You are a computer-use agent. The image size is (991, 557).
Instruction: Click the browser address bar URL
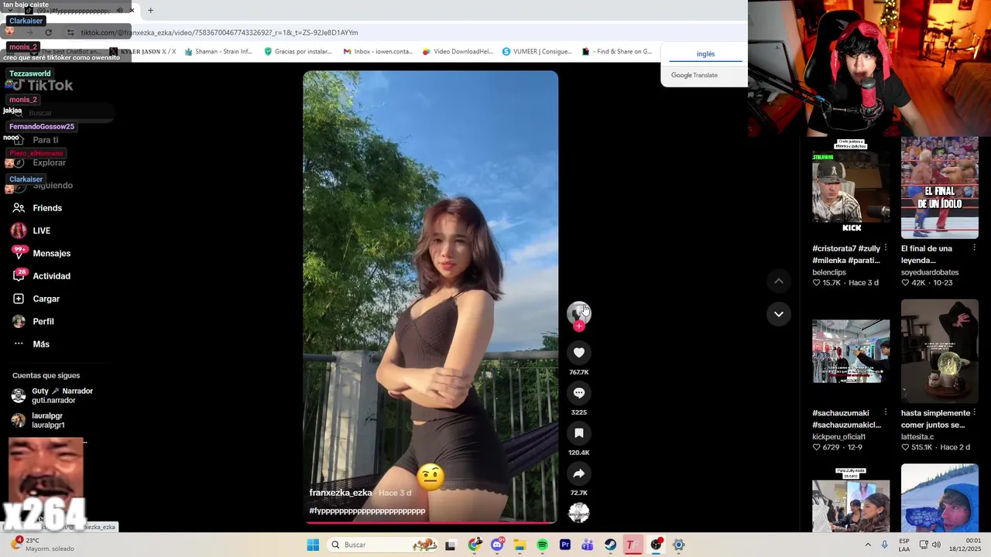click(x=219, y=32)
